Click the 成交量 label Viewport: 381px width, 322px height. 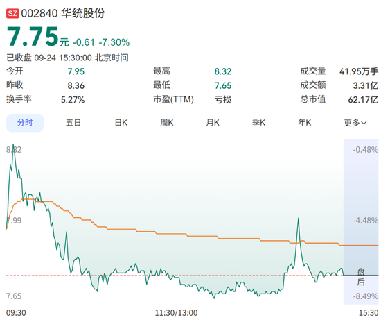312,71
